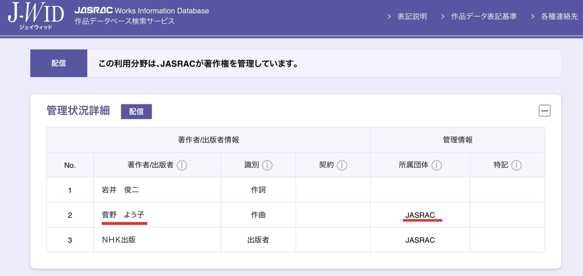This screenshot has height=276, width=583.
Task: Click the info icon beside 著作者/出版者
Action: click(x=182, y=166)
